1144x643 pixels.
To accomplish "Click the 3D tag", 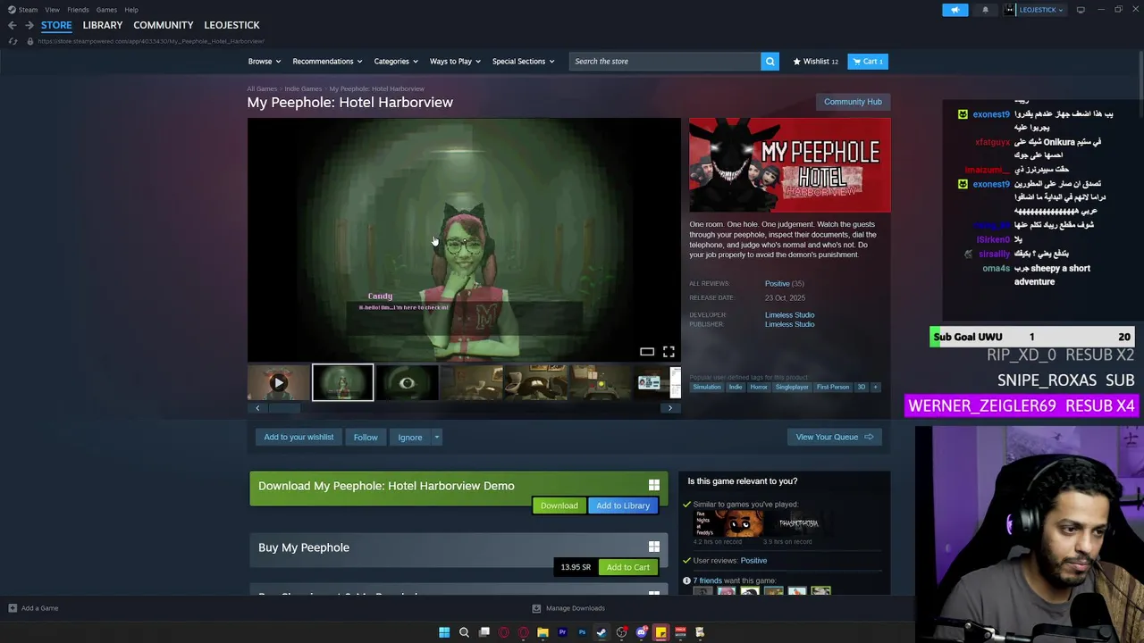I will point(862,388).
